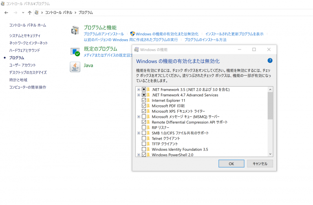Open ユーザー アカウント category

point(22,65)
